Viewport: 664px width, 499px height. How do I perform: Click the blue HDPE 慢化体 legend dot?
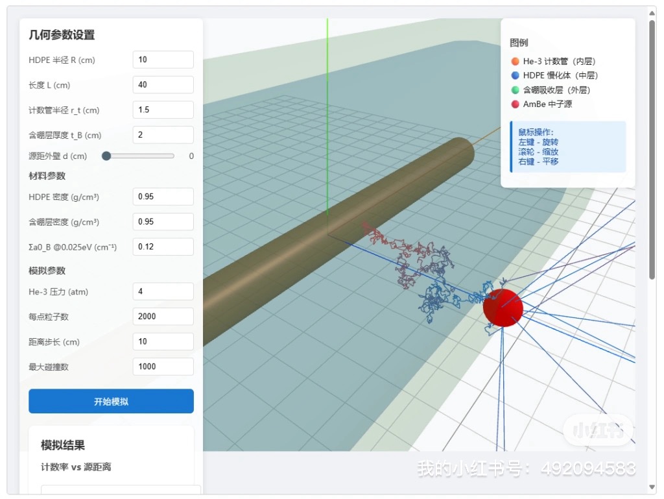(516, 76)
